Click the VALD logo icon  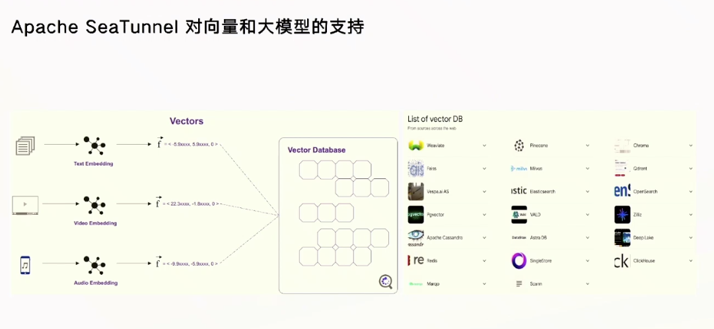pyautogui.click(x=519, y=215)
